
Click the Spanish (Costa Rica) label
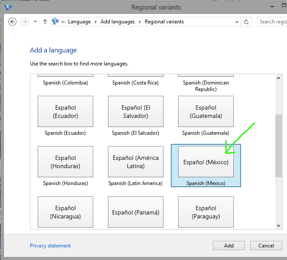coord(135,83)
